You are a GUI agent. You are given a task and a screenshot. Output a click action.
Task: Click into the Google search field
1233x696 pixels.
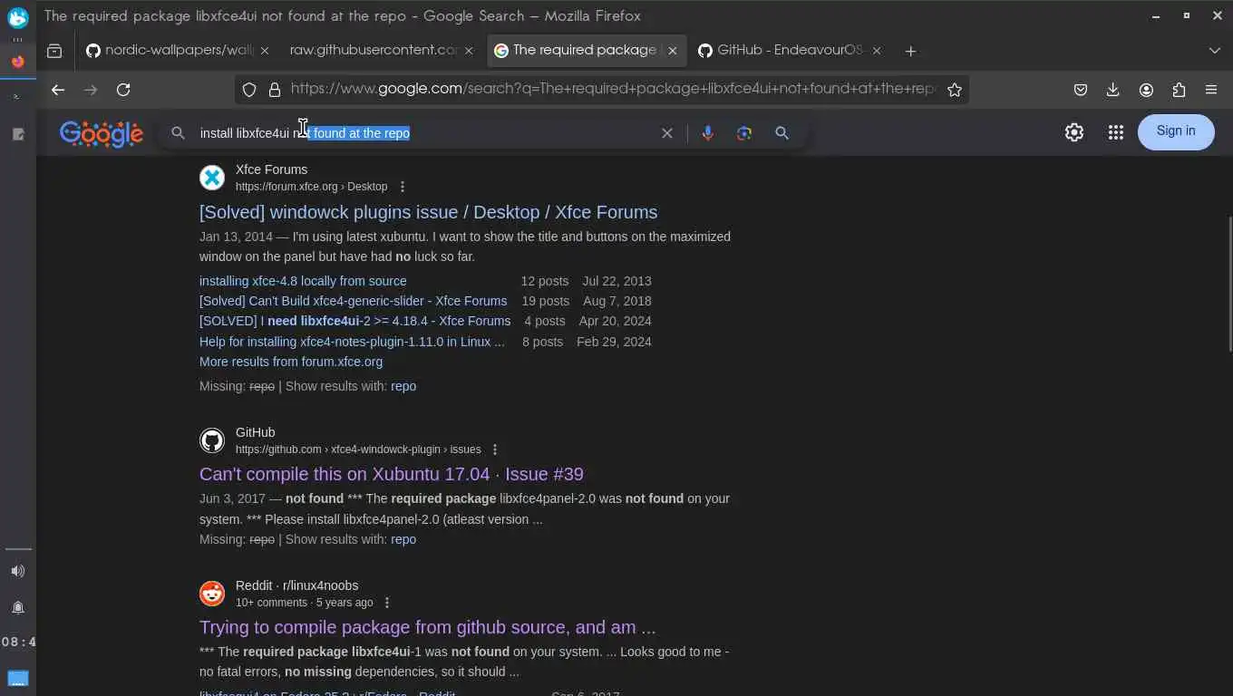coord(426,133)
